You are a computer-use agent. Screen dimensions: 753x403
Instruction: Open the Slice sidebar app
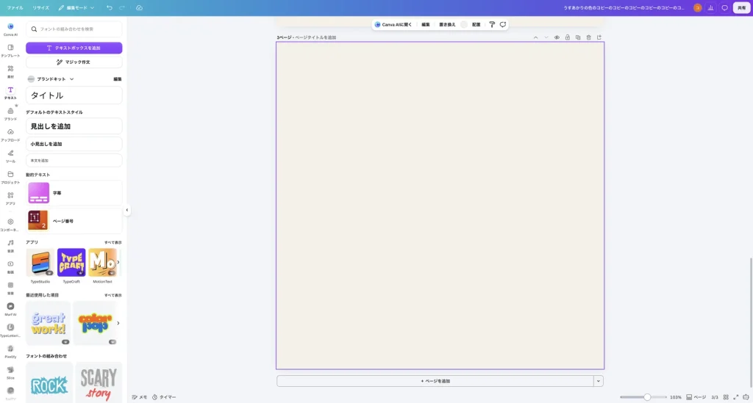point(10,372)
